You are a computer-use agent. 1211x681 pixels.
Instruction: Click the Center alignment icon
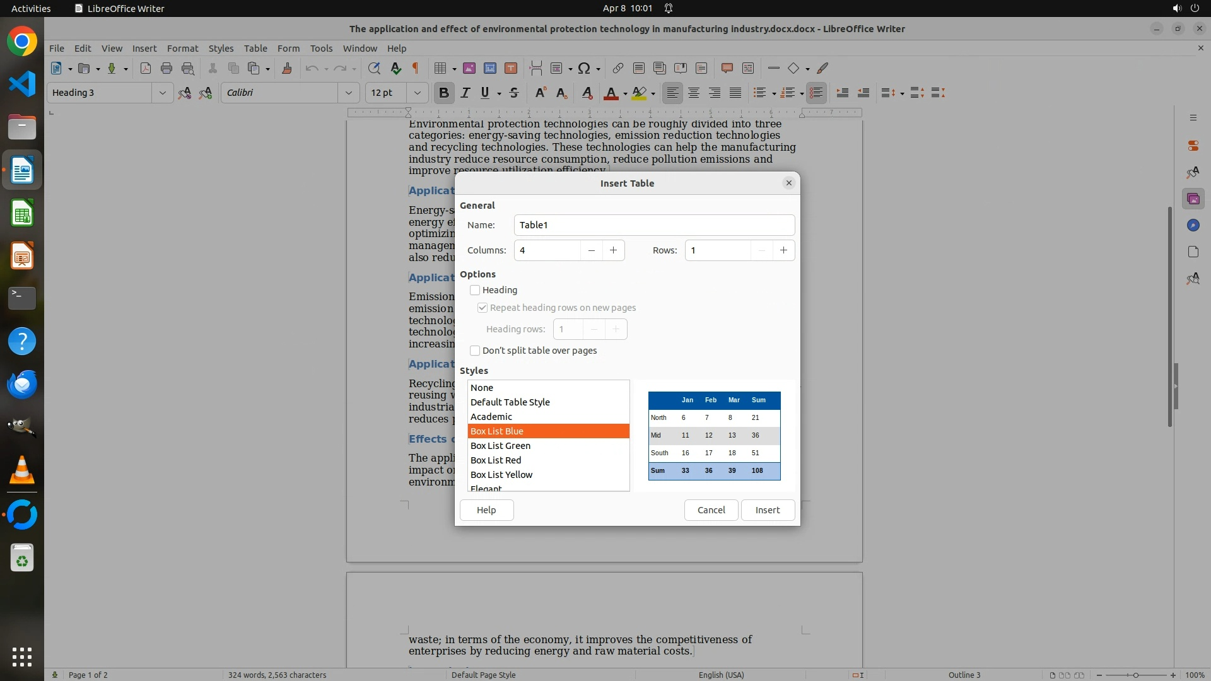tap(694, 93)
